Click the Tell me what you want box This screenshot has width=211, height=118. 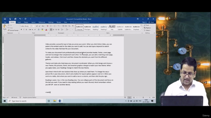coord(80,22)
